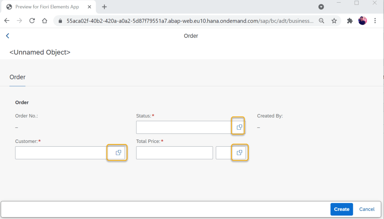This screenshot has height=219, width=384.
Task: Select the Order section tab
Action: [x=17, y=77]
